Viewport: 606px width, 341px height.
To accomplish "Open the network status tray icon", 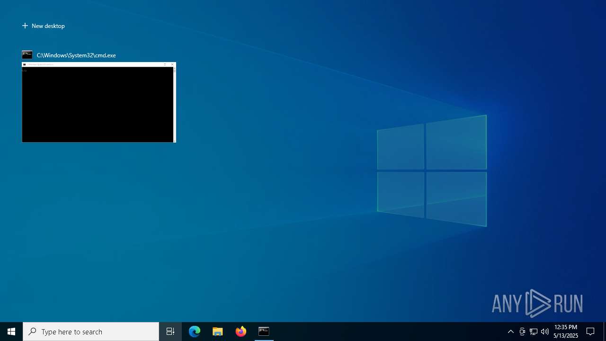I will click(534, 332).
